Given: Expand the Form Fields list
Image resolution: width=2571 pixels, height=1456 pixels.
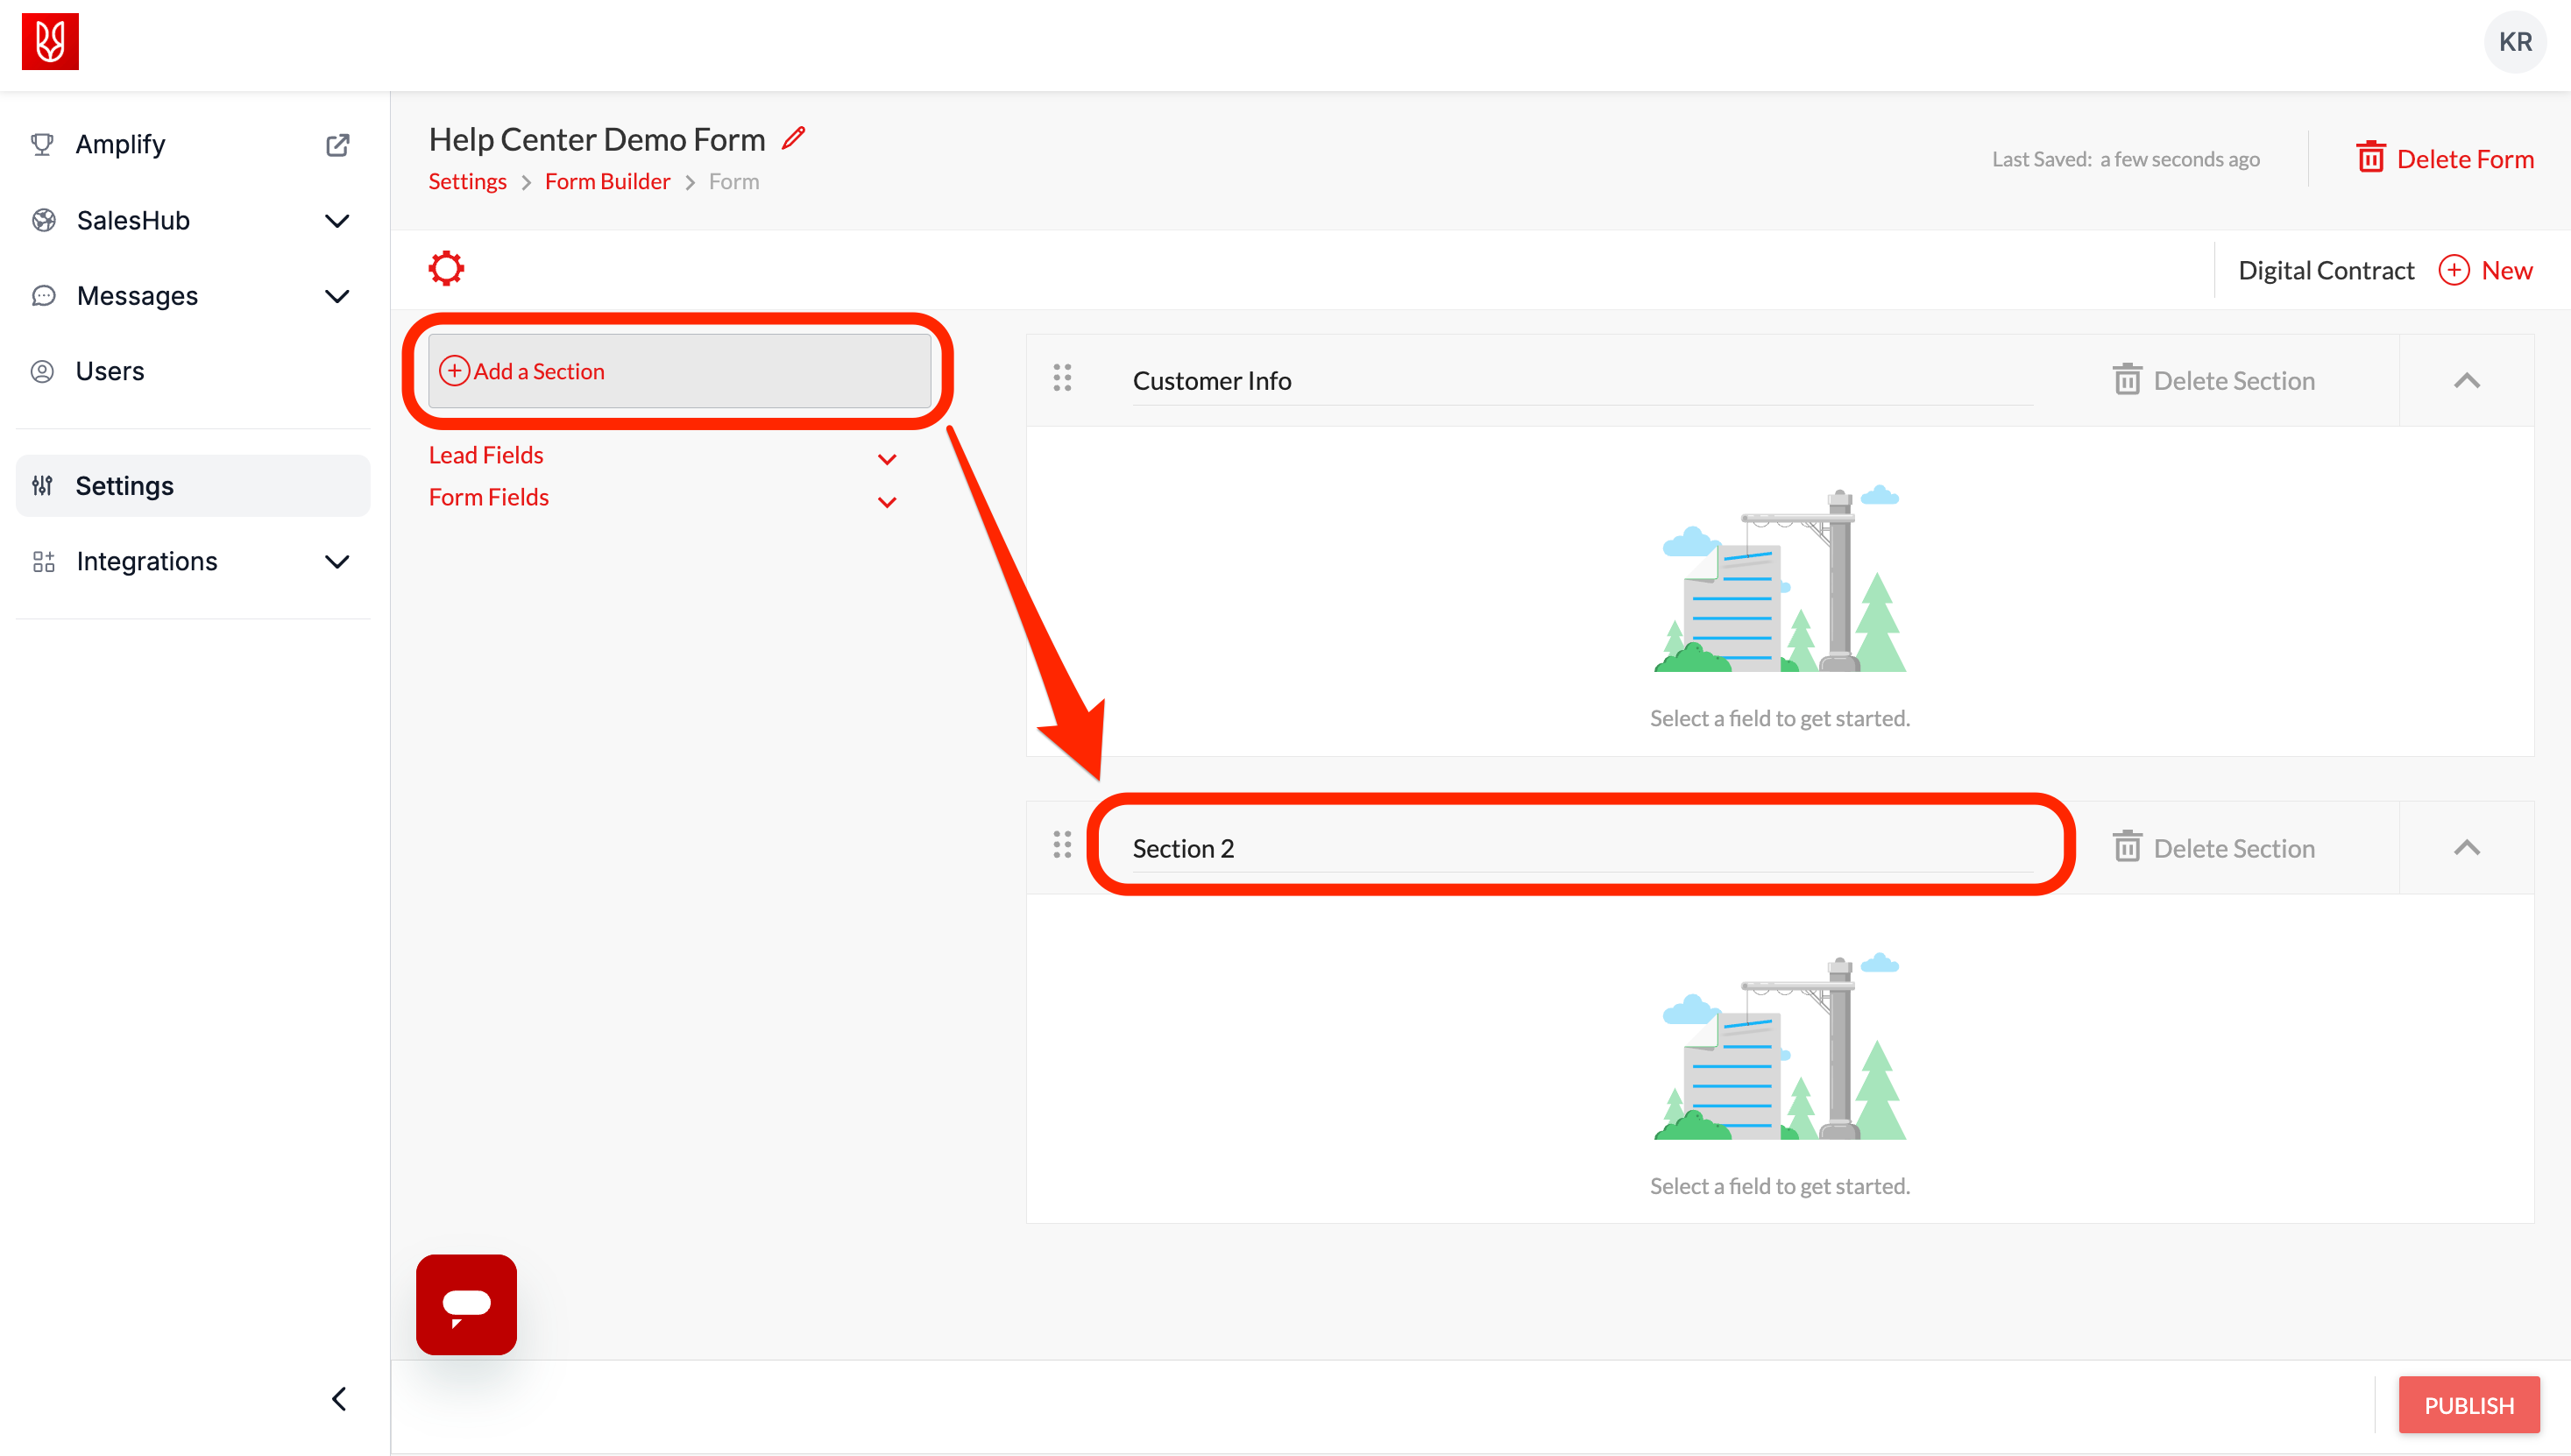Looking at the screenshot, I should click(x=886, y=501).
